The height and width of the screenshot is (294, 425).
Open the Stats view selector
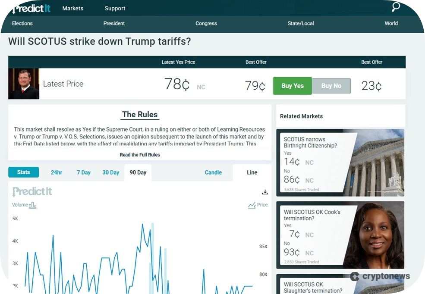coord(23,172)
